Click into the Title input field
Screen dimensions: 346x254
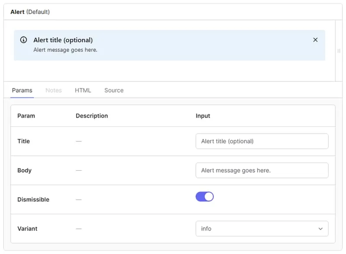(x=262, y=141)
